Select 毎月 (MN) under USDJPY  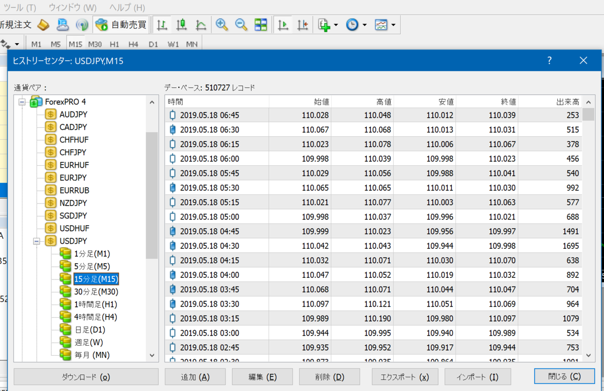92,355
